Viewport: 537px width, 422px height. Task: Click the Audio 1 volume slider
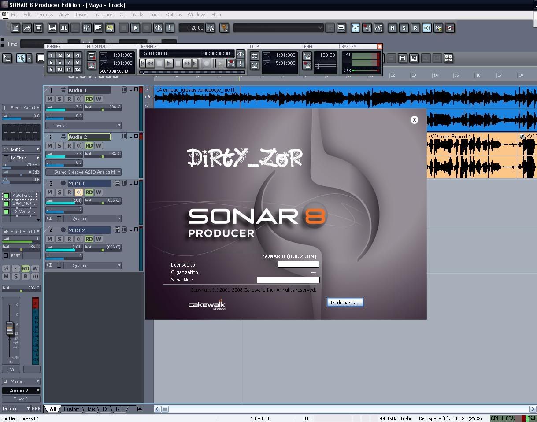[64, 107]
